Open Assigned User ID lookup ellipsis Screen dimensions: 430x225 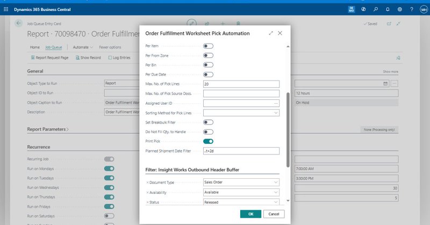[276, 103]
